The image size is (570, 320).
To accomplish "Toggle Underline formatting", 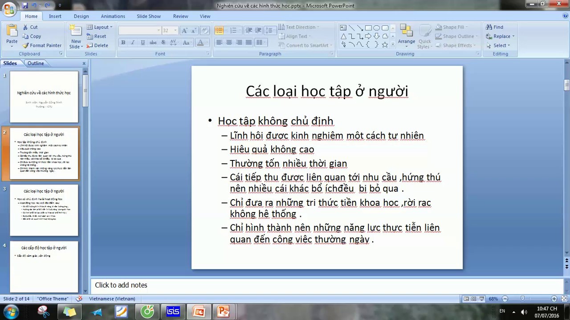I will 142,43.
